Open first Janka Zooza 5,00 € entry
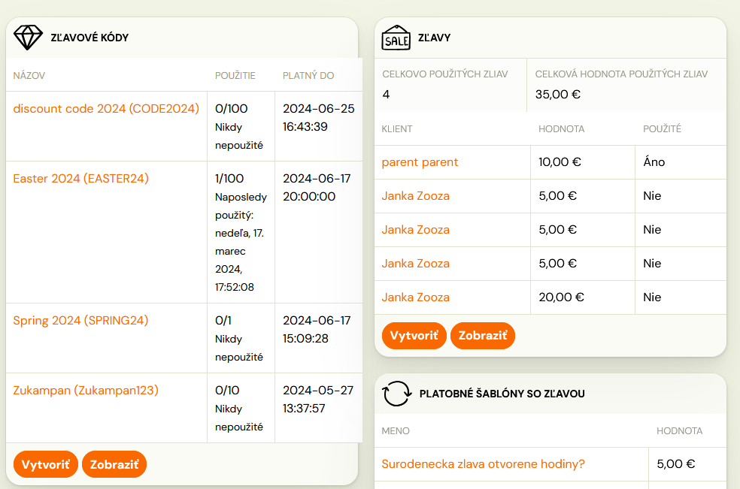This screenshot has height=489, width=740. [x=415, y=196]
